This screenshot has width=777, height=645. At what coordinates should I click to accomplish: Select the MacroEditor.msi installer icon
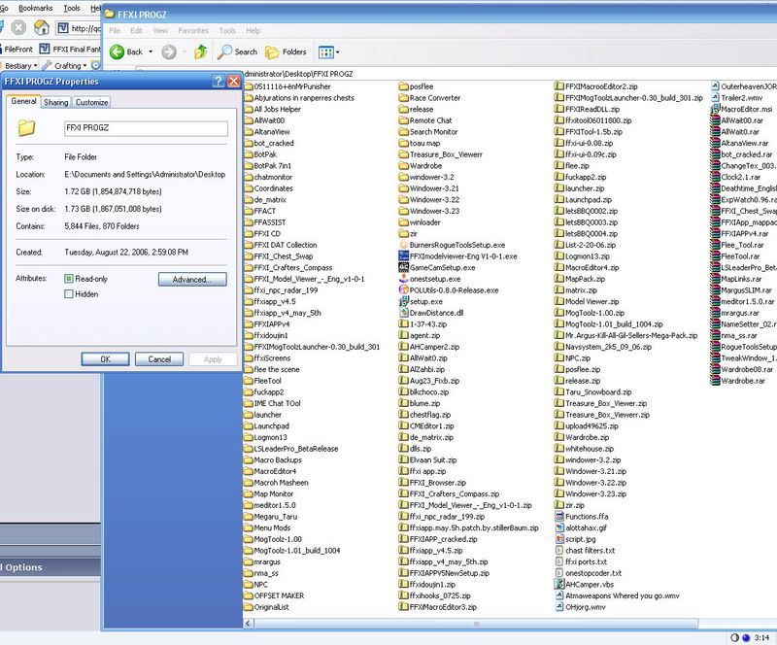coord(715,109)
